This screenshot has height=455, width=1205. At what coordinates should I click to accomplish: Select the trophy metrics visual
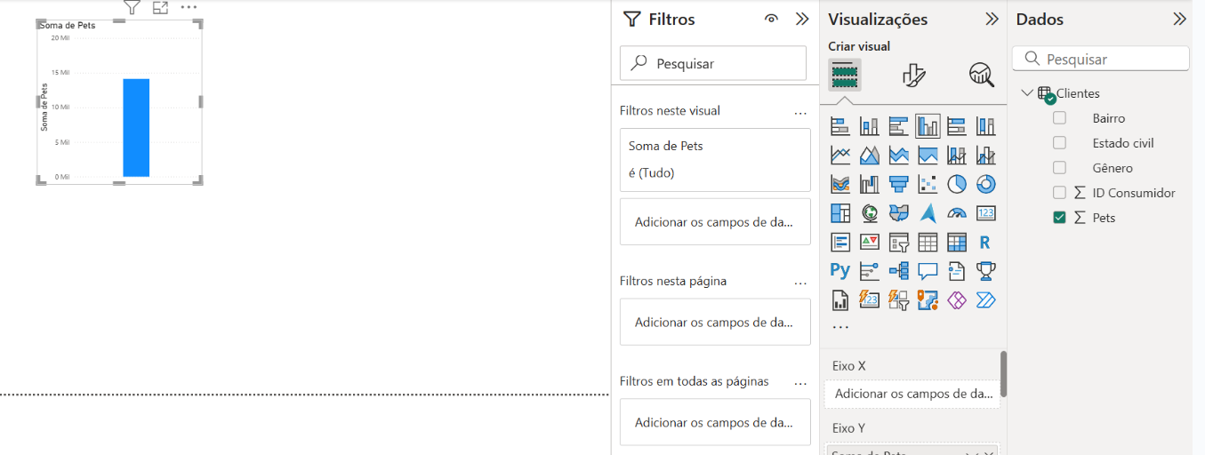[985, 270]
